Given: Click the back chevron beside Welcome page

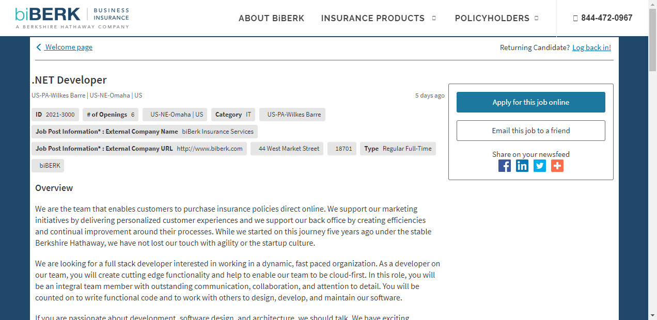Looking at the screenshot, I should tap(38, 47).
